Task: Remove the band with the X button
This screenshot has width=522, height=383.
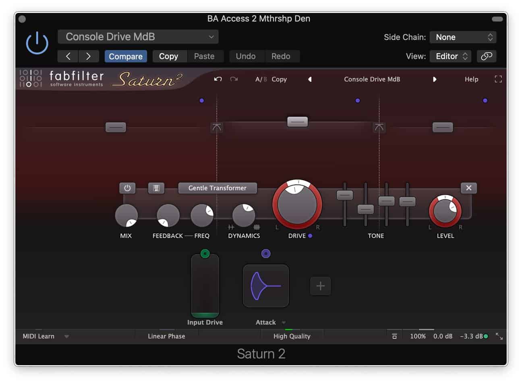Action: [468, 188]
